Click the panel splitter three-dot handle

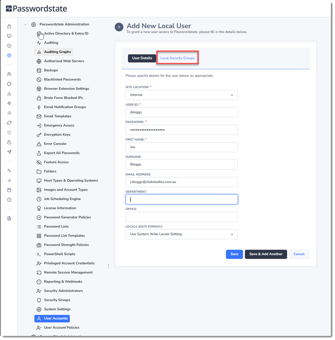[109, 266]
